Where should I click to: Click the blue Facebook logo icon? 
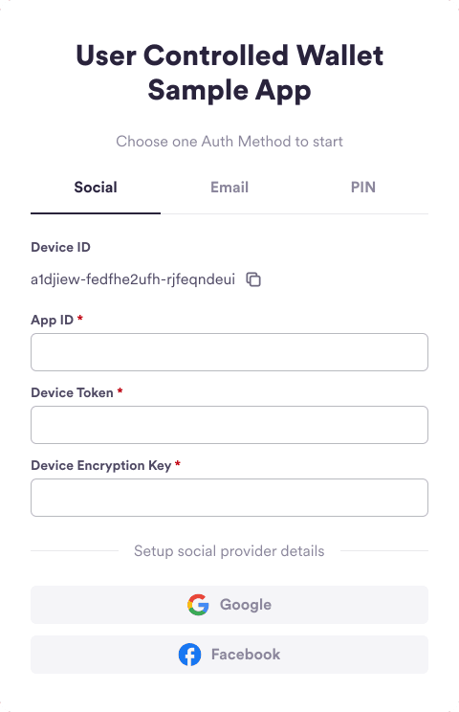(189, 655)
